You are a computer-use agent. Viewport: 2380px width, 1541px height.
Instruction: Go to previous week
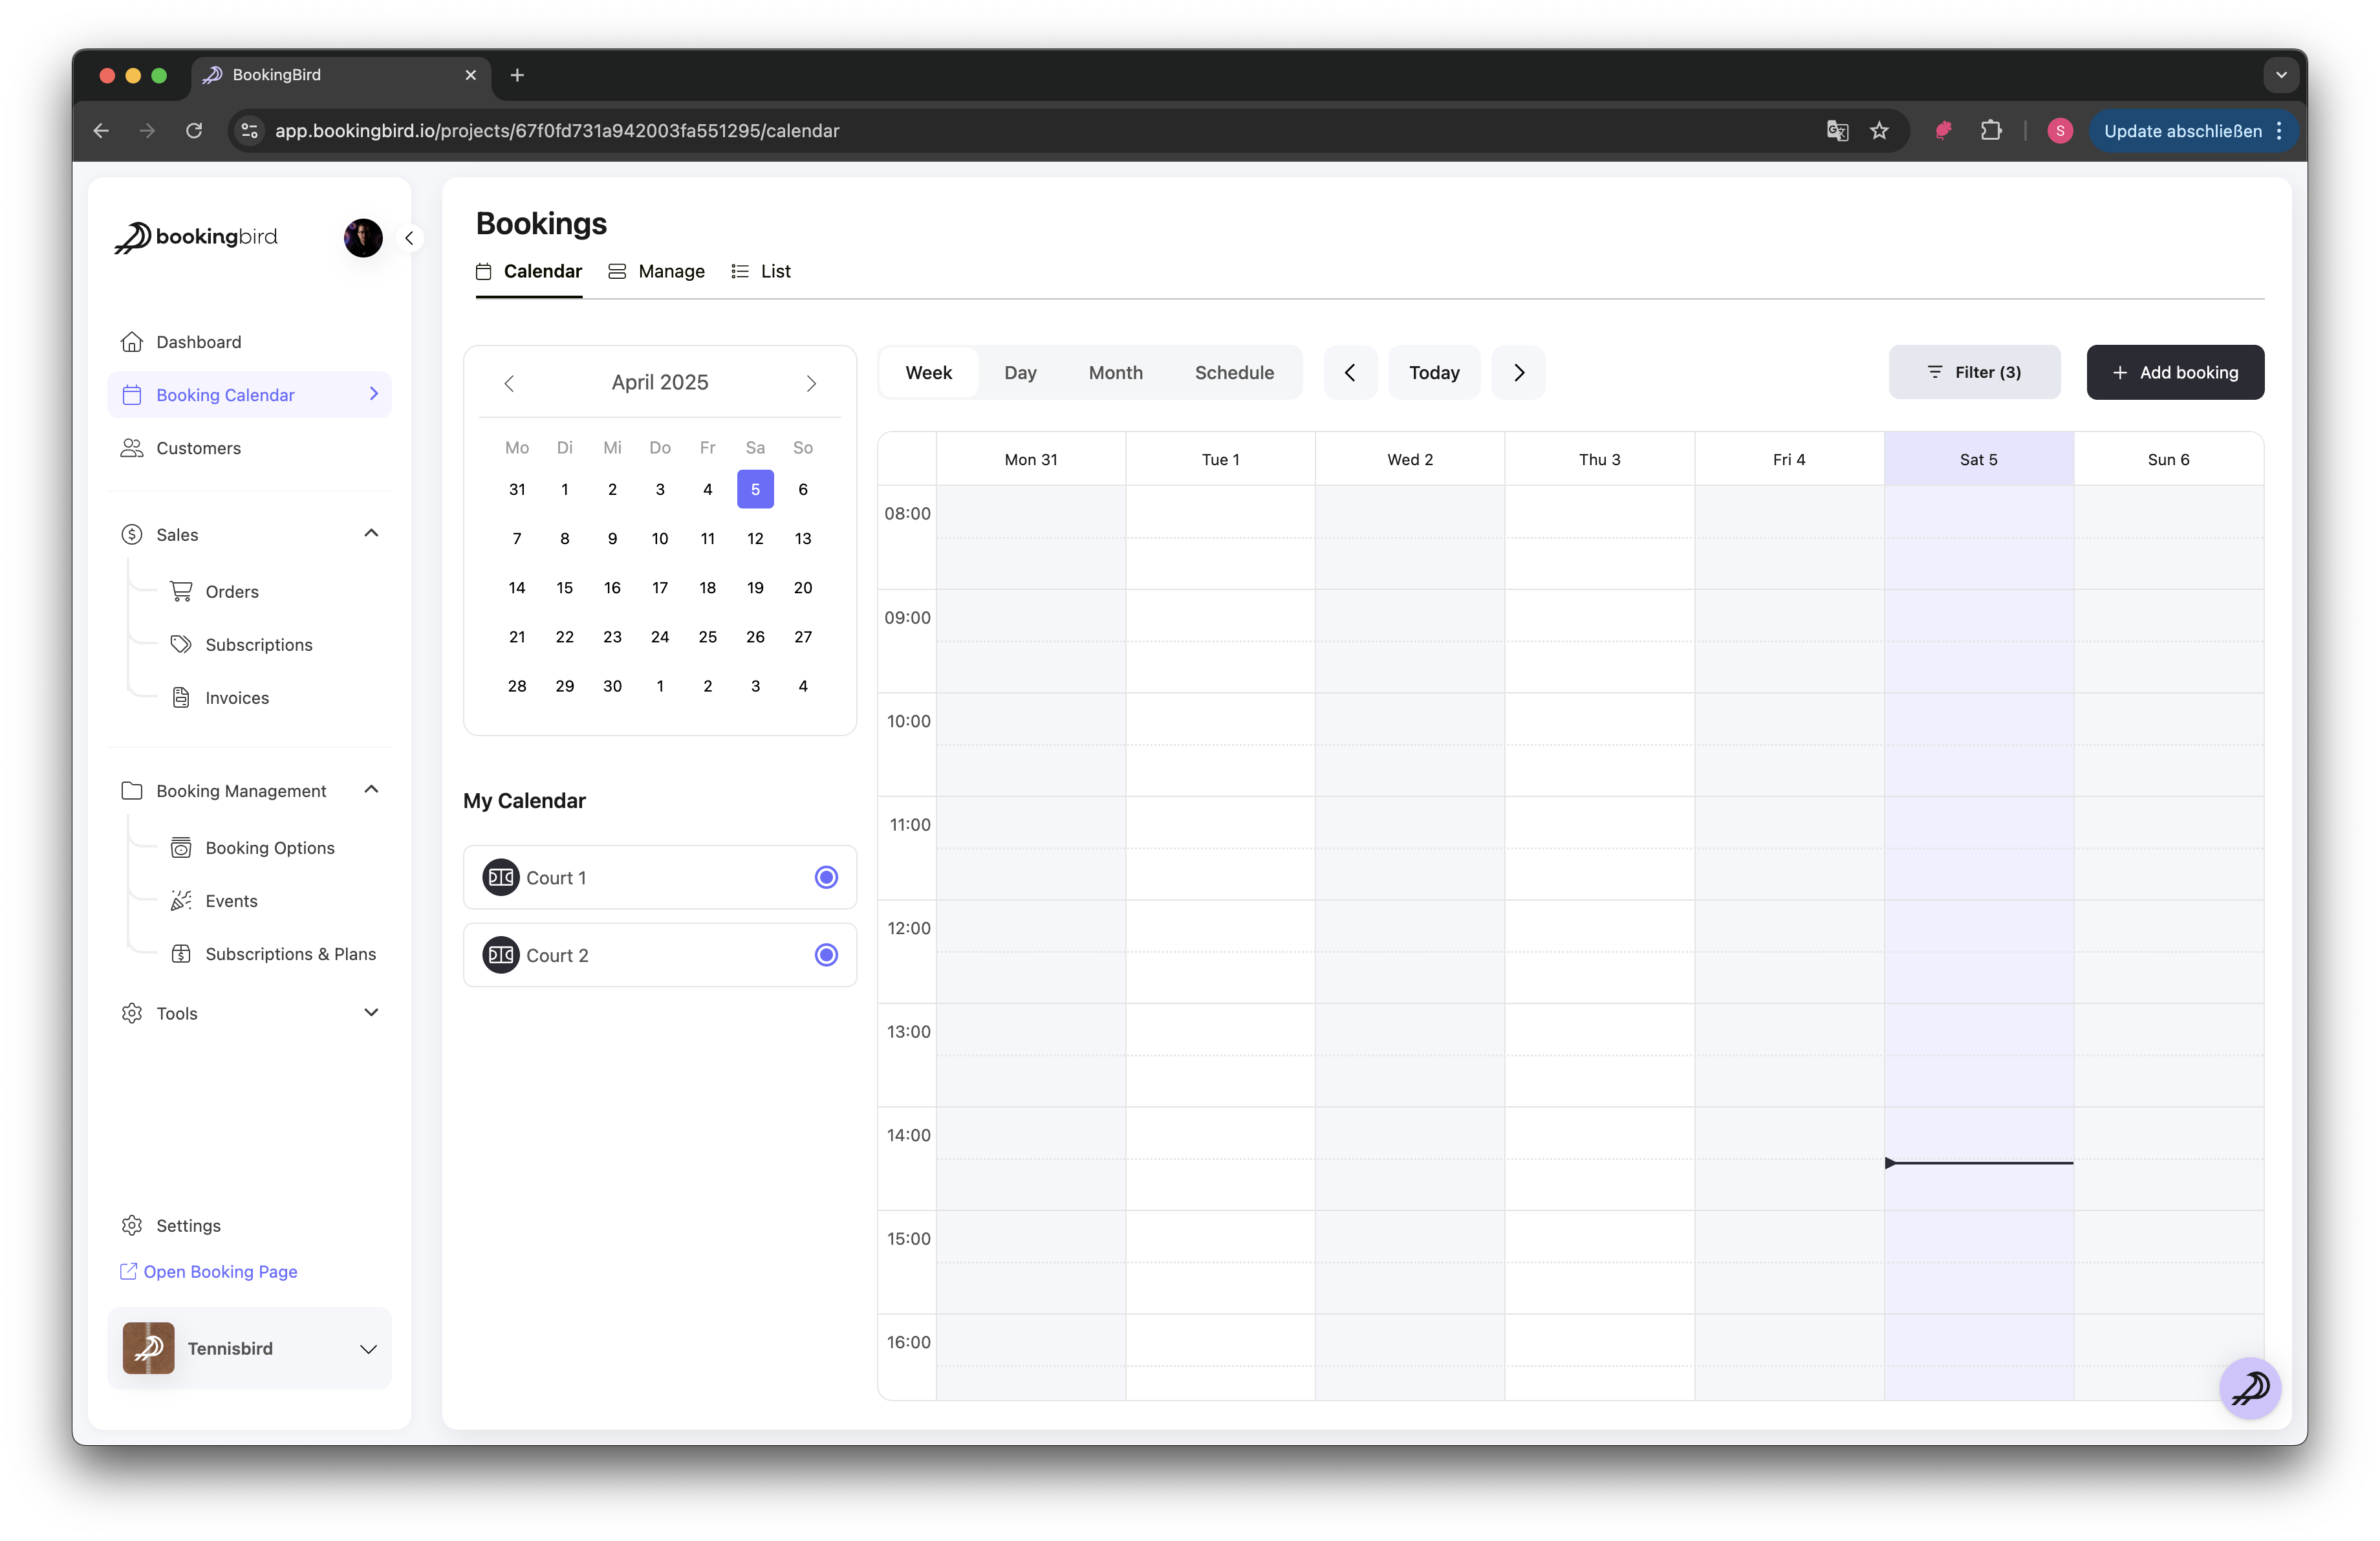click(x=1350, y=373)
